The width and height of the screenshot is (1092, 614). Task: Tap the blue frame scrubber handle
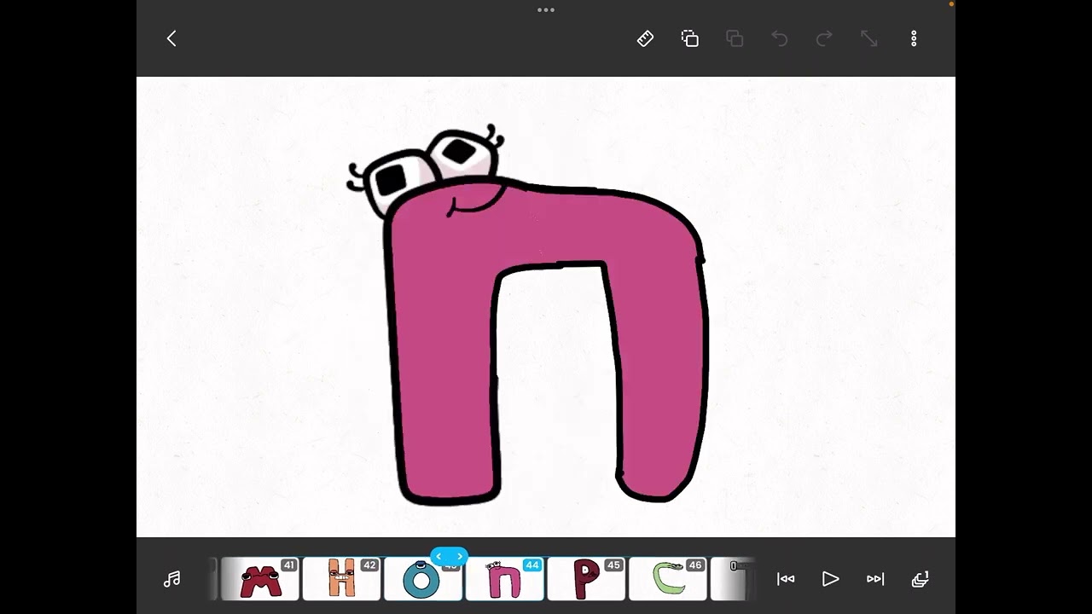click(x=449, y=556)
